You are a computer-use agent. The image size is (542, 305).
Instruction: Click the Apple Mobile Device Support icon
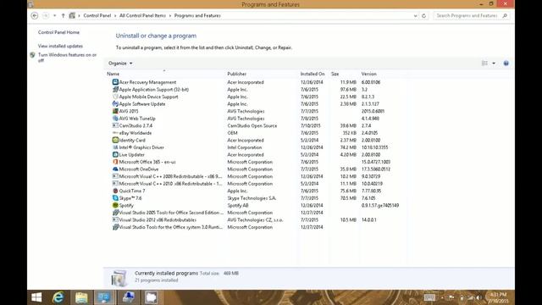click(x=115, y=97)
